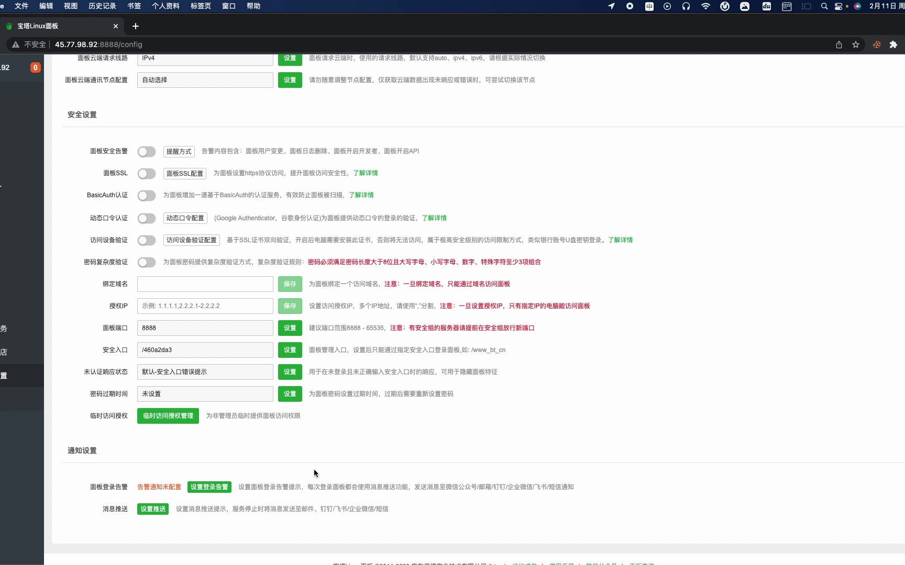Open 了解详情 link for 面板SSL
This screenshot has width=905, height=565.
(366, 173)
